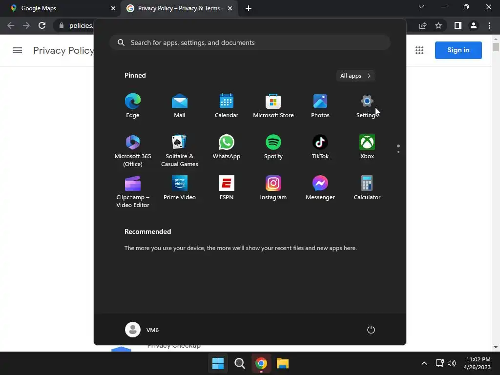
Task: Open the Mail app
Action: pos(180,105)
